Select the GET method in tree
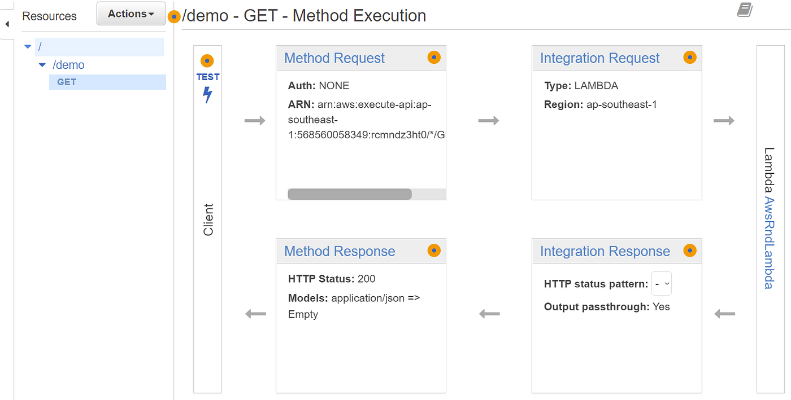 coord(107,82)
